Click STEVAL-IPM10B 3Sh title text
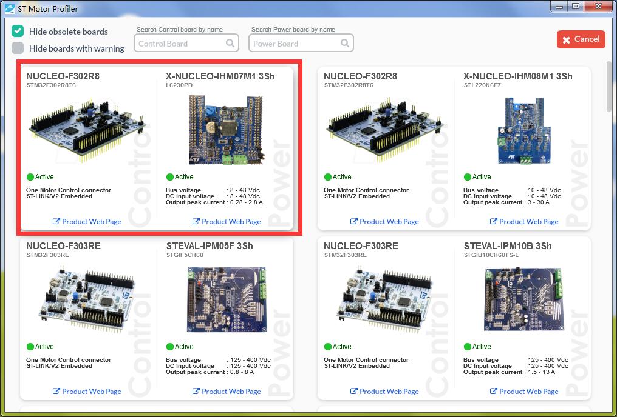617x417 pixels. pyautogui.click(x=508, y=246)
